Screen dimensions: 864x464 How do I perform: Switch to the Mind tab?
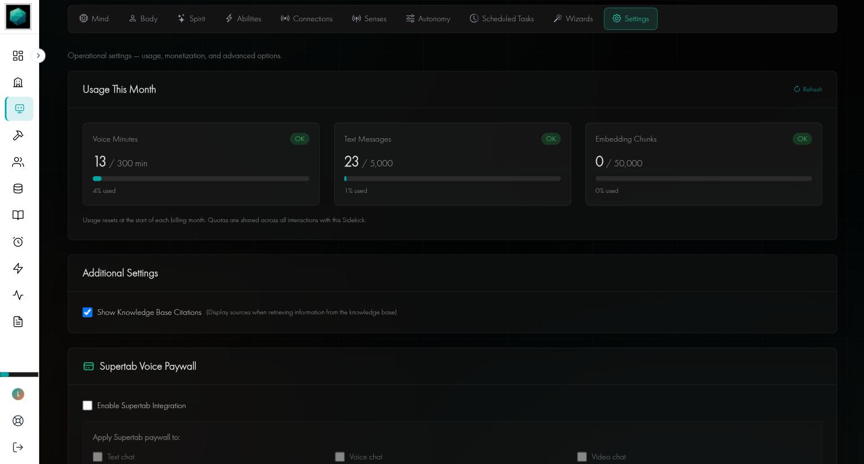pos(94,18)
